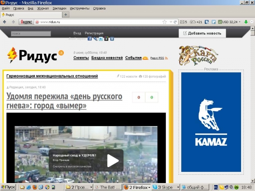The height and width of the screenshot is (191, 255).
Task: Click the red downvote counter box
Action: click(x=139, y=97)
